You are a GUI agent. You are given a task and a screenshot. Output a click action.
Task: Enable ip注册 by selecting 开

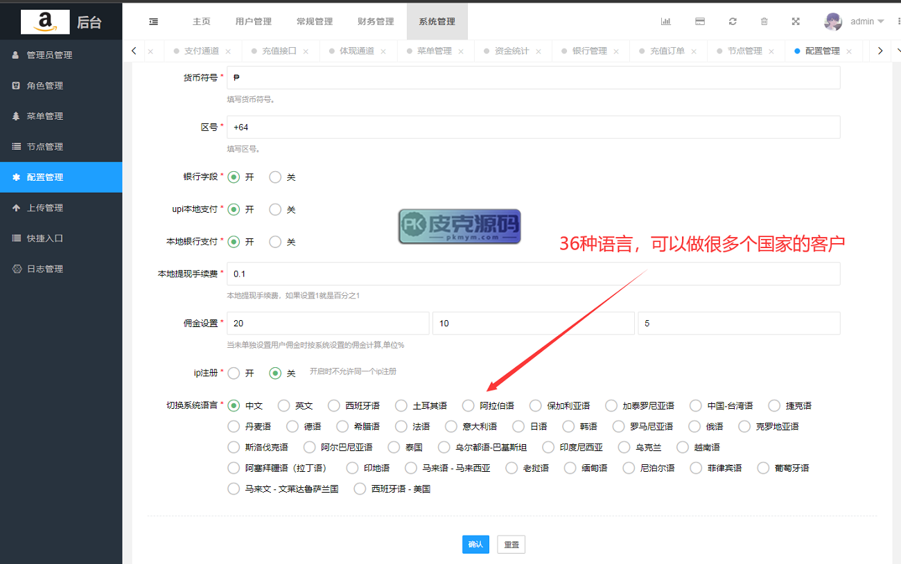234,373
